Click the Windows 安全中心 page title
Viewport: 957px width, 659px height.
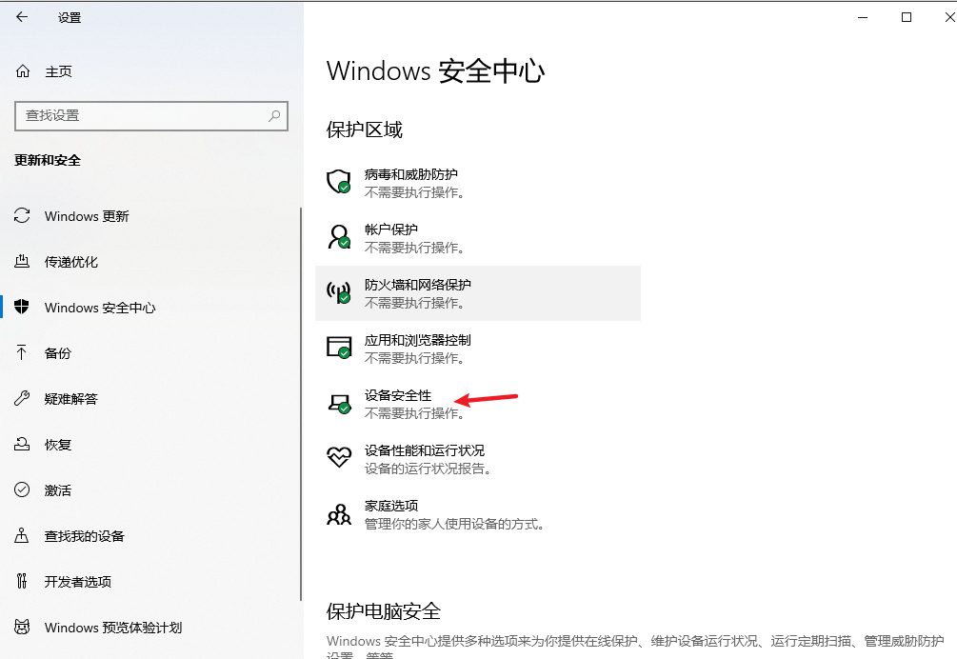pyautogui.click(x=435, y=70)
